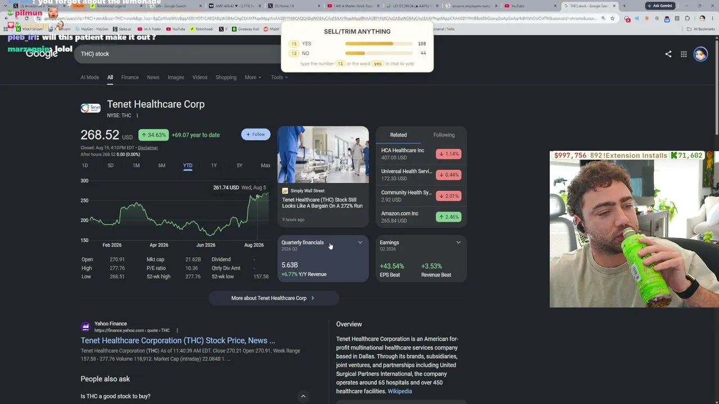Click the Chrome profile avatar in the toolbar
The width and height of the screenshot is (719, 404).
point(702,19)
